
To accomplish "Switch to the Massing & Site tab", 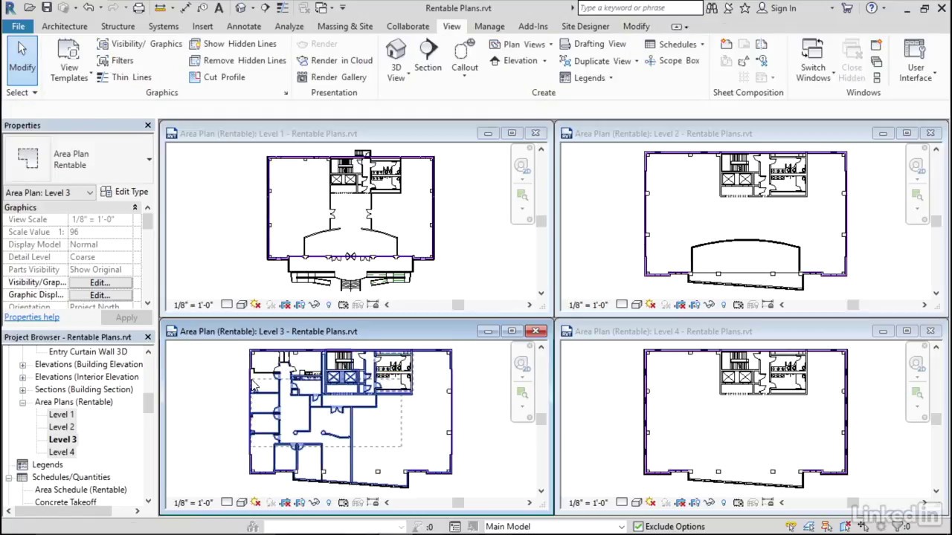I will [345, 26].
